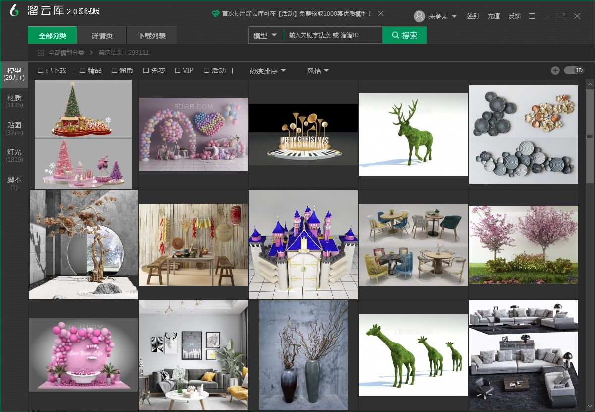The width and height of the screenshot is (595, 412).
Task: Expand the 模型 search type dropdown
Action: pos(265,35)
